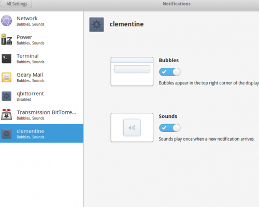Select Network in the app list
The height and width of the screenshot is (207, 259).
coord(41,21)
